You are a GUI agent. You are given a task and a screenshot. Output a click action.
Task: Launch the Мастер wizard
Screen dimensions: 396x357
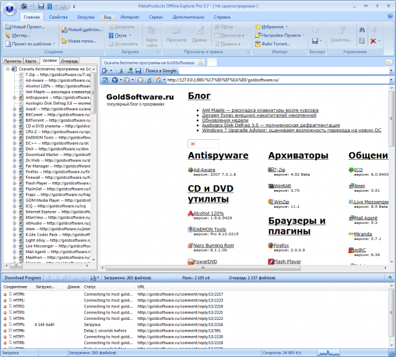[18, 35]
